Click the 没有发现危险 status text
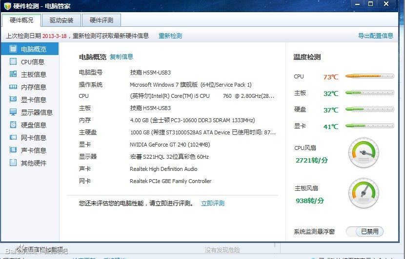 coord(222,250)
